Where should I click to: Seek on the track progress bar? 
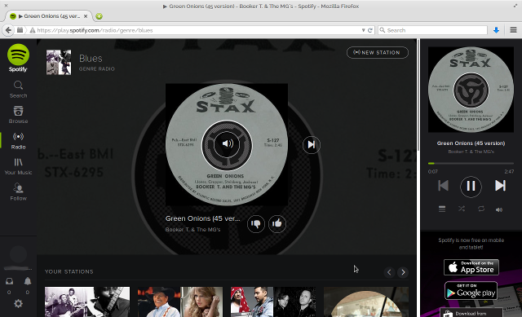pos(471,163)
